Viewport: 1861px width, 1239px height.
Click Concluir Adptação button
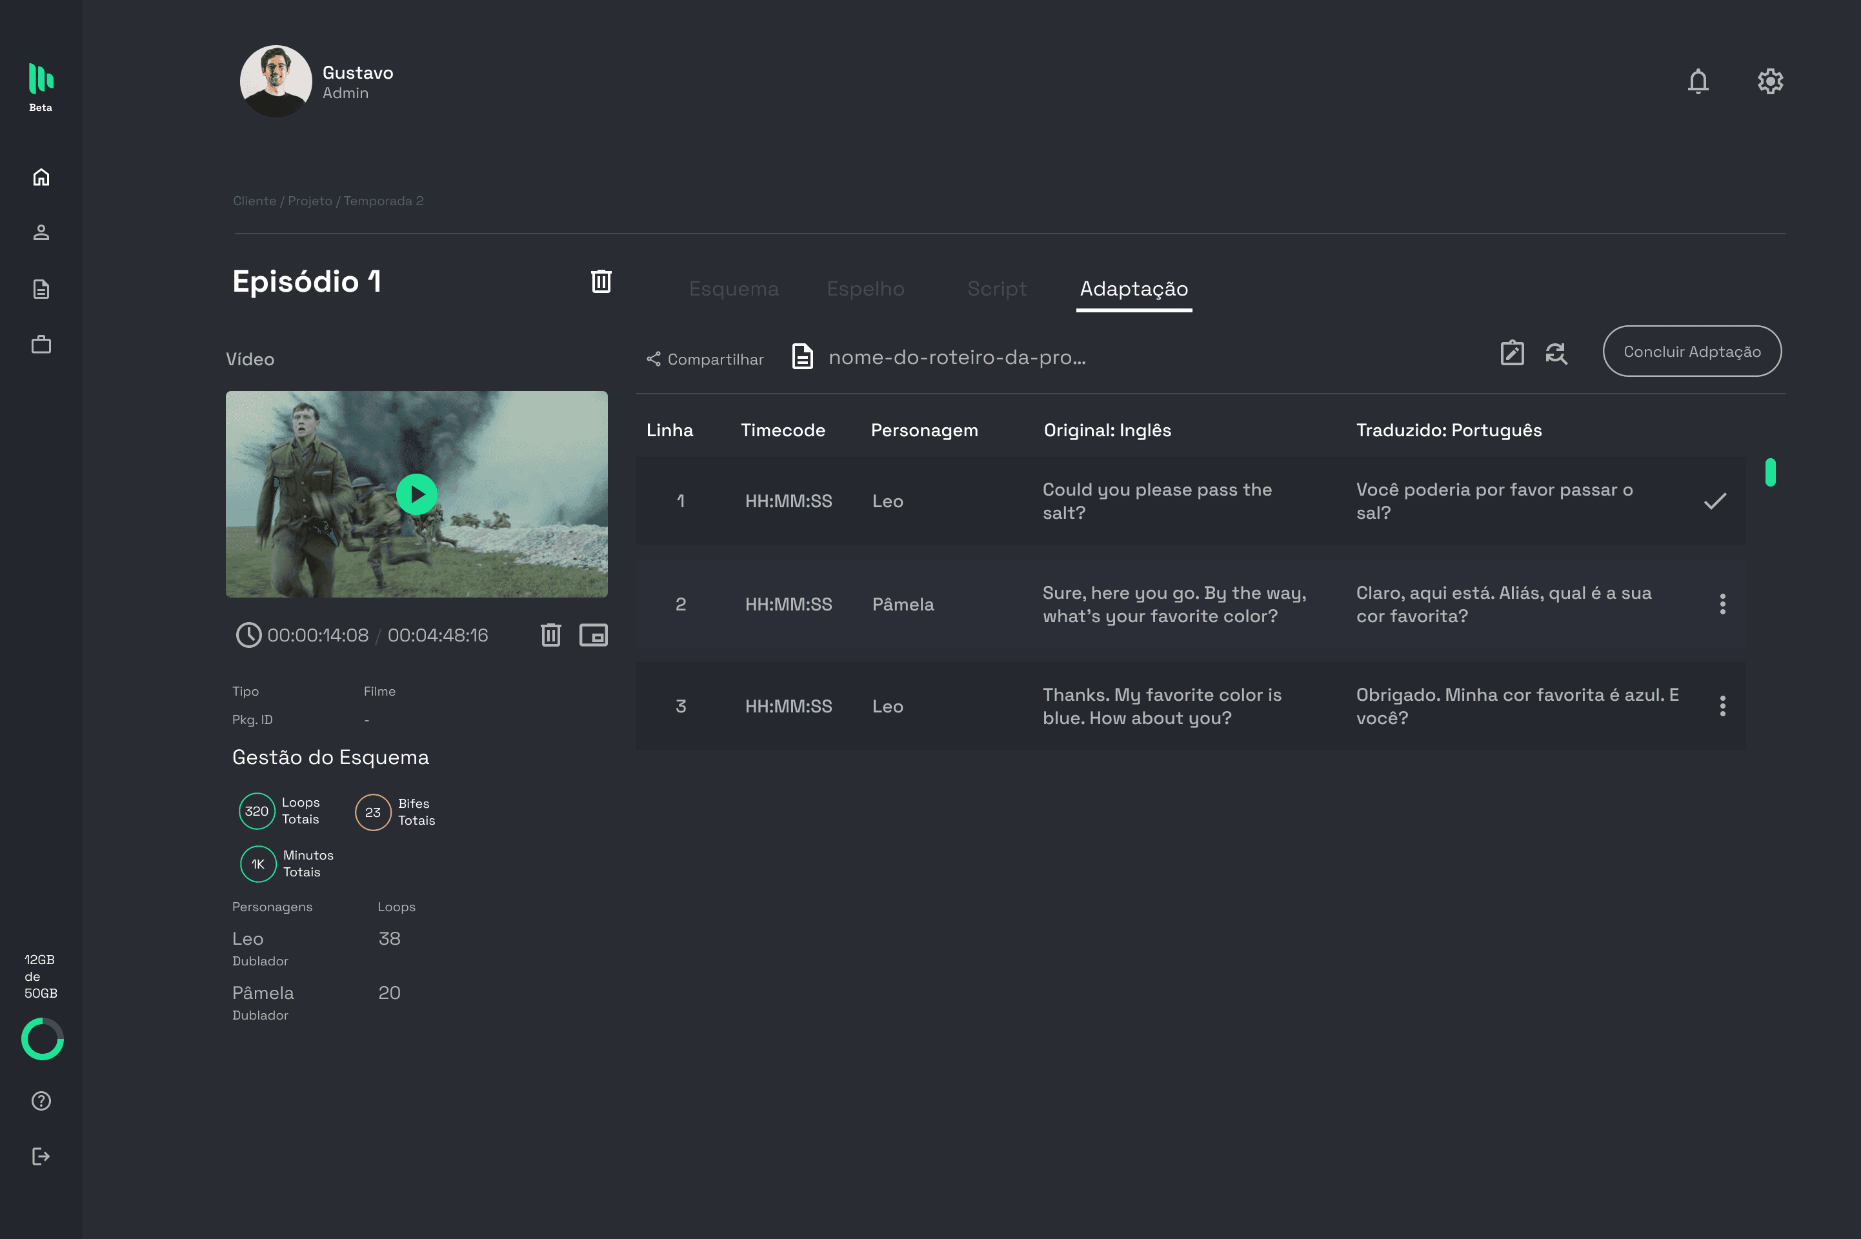point(1692,352)
